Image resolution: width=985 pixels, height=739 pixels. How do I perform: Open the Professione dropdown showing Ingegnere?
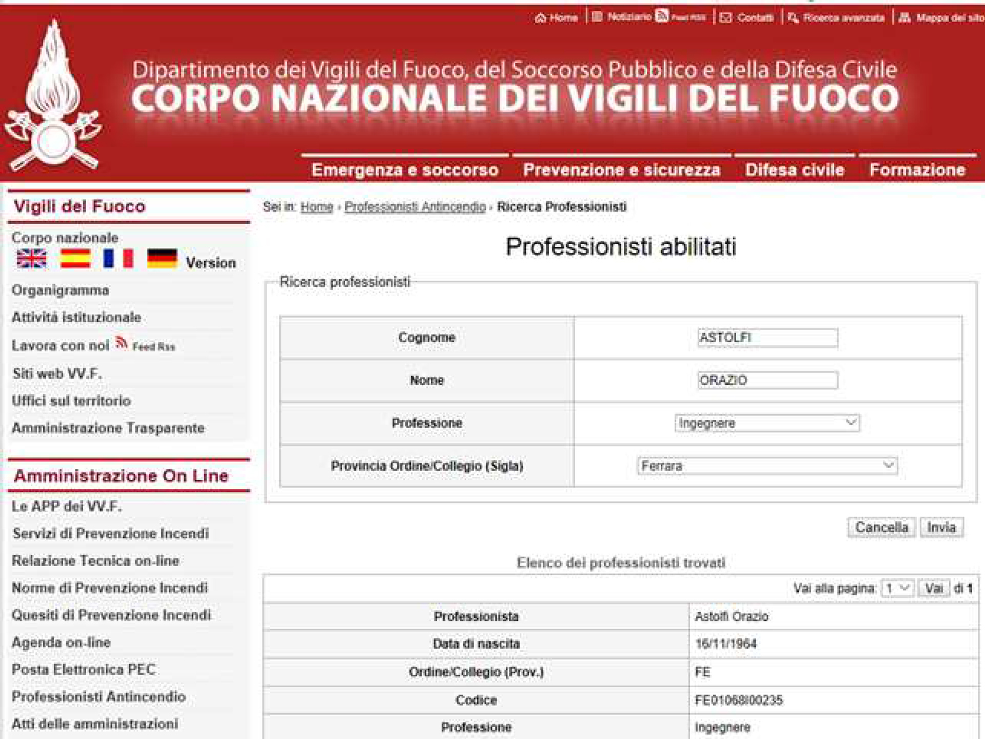767,423
